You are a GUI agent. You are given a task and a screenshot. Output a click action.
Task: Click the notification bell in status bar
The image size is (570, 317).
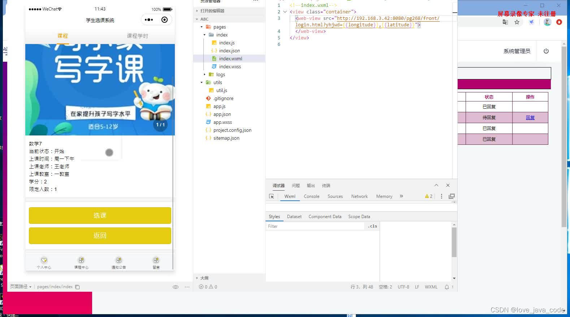point(447,287)
